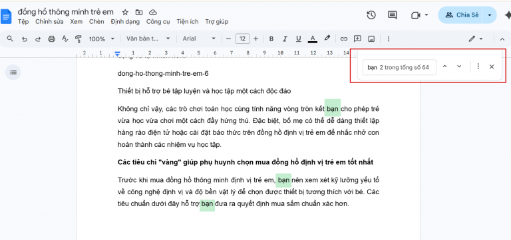Add a comment from the toolbar
511x240 pixels.
[x=357, y=39]
